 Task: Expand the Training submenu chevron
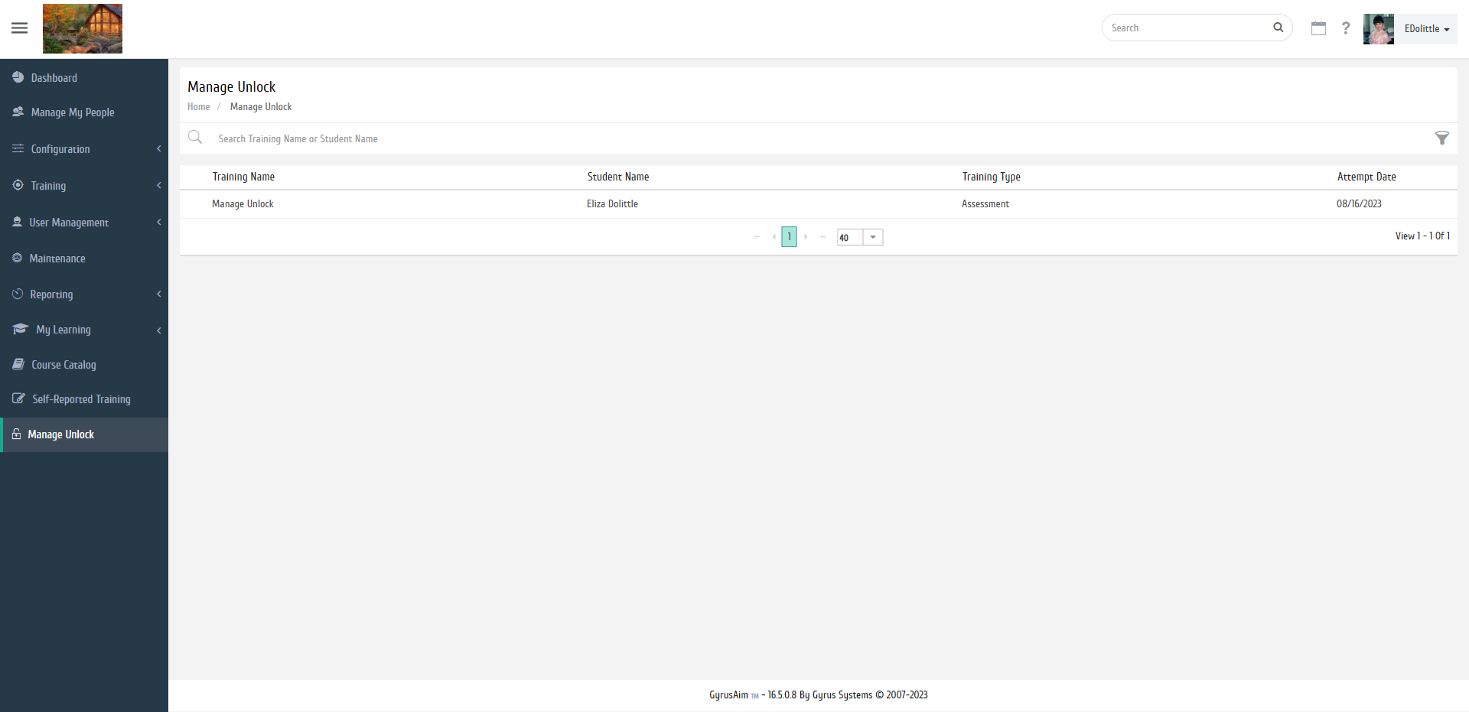[x=158, y=186]
